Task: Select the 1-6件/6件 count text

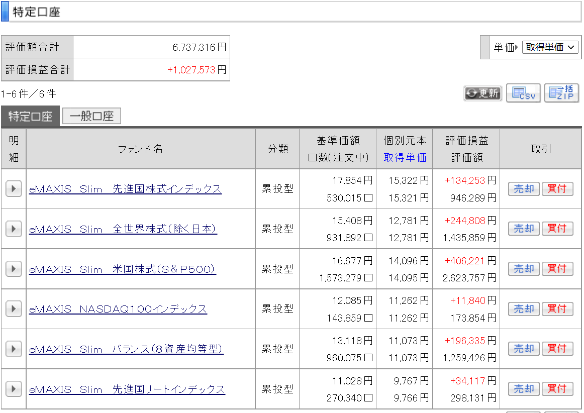Action: [x=29, y=94]
